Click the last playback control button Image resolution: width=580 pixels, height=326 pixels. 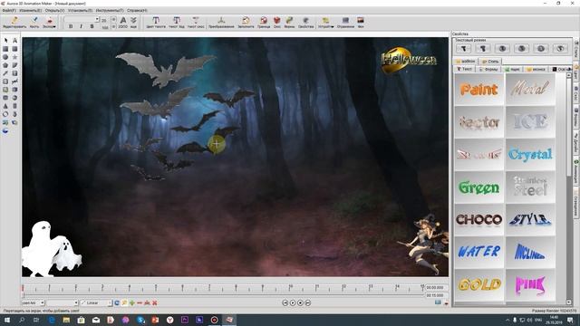click(308, 302)
